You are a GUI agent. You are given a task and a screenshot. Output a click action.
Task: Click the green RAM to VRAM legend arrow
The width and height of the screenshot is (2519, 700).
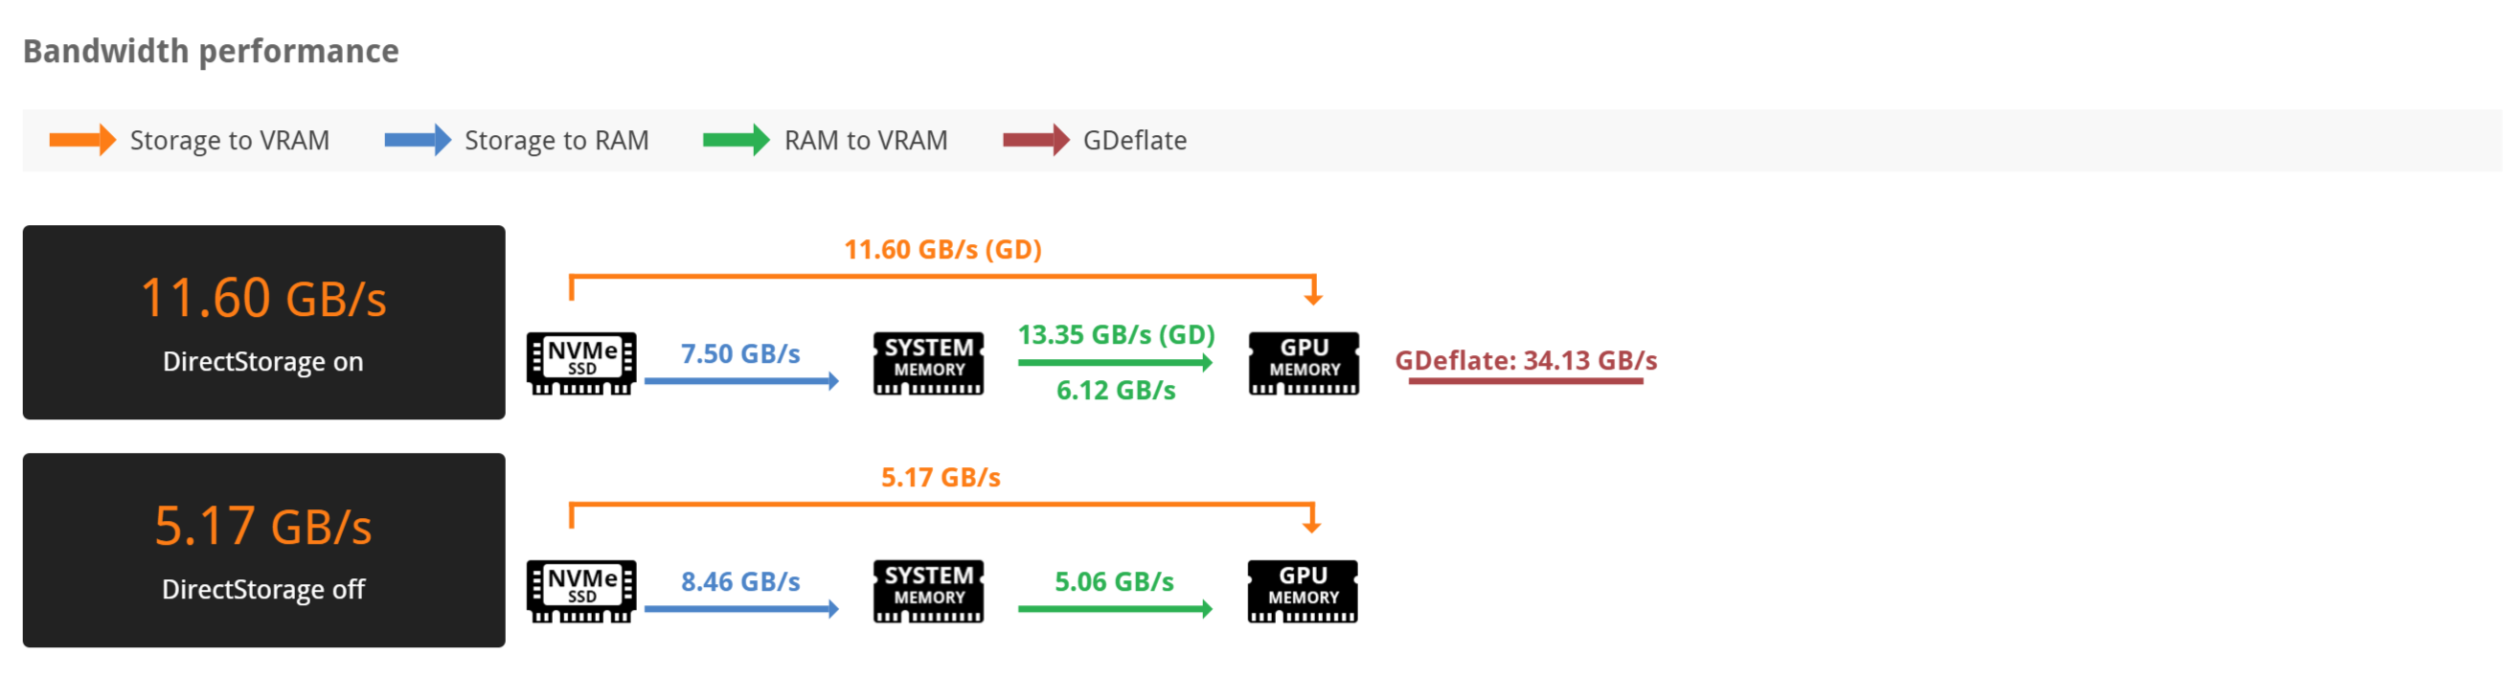click(x=736, y=140)
